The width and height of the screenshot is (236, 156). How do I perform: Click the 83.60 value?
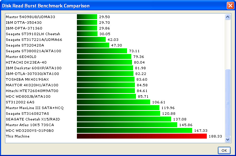[x=142, y=80]
